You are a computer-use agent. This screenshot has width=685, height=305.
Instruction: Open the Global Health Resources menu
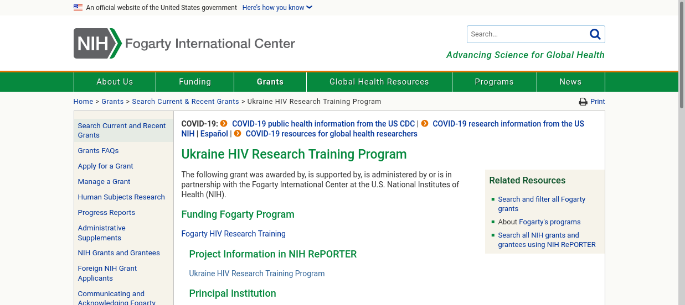(x=379, y=82)
